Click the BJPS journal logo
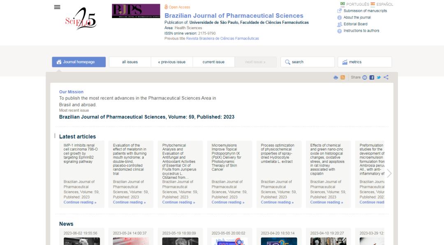The image size is (444, 245). coord(136,11)
